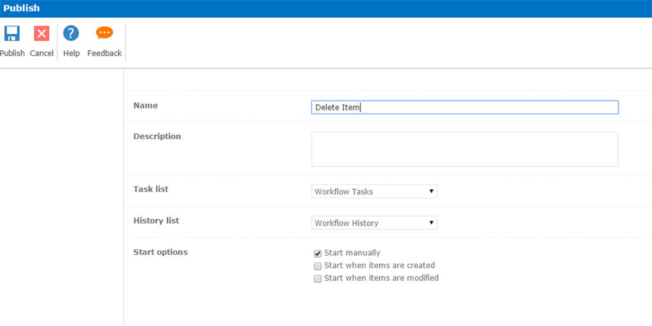The width and height of the screenshot is (652, 326).
Task: Click the Name field containing Delete Item
Action: [x=465, y=107]
